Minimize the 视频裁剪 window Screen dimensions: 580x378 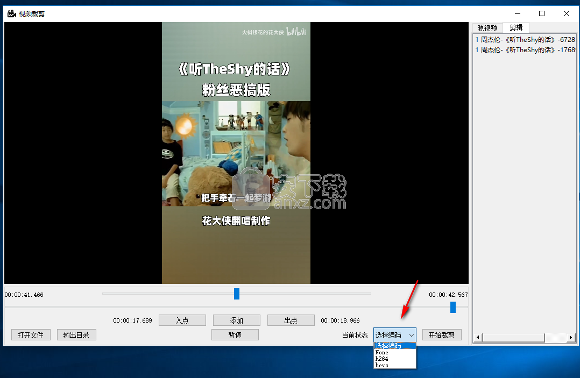point(518,13)
